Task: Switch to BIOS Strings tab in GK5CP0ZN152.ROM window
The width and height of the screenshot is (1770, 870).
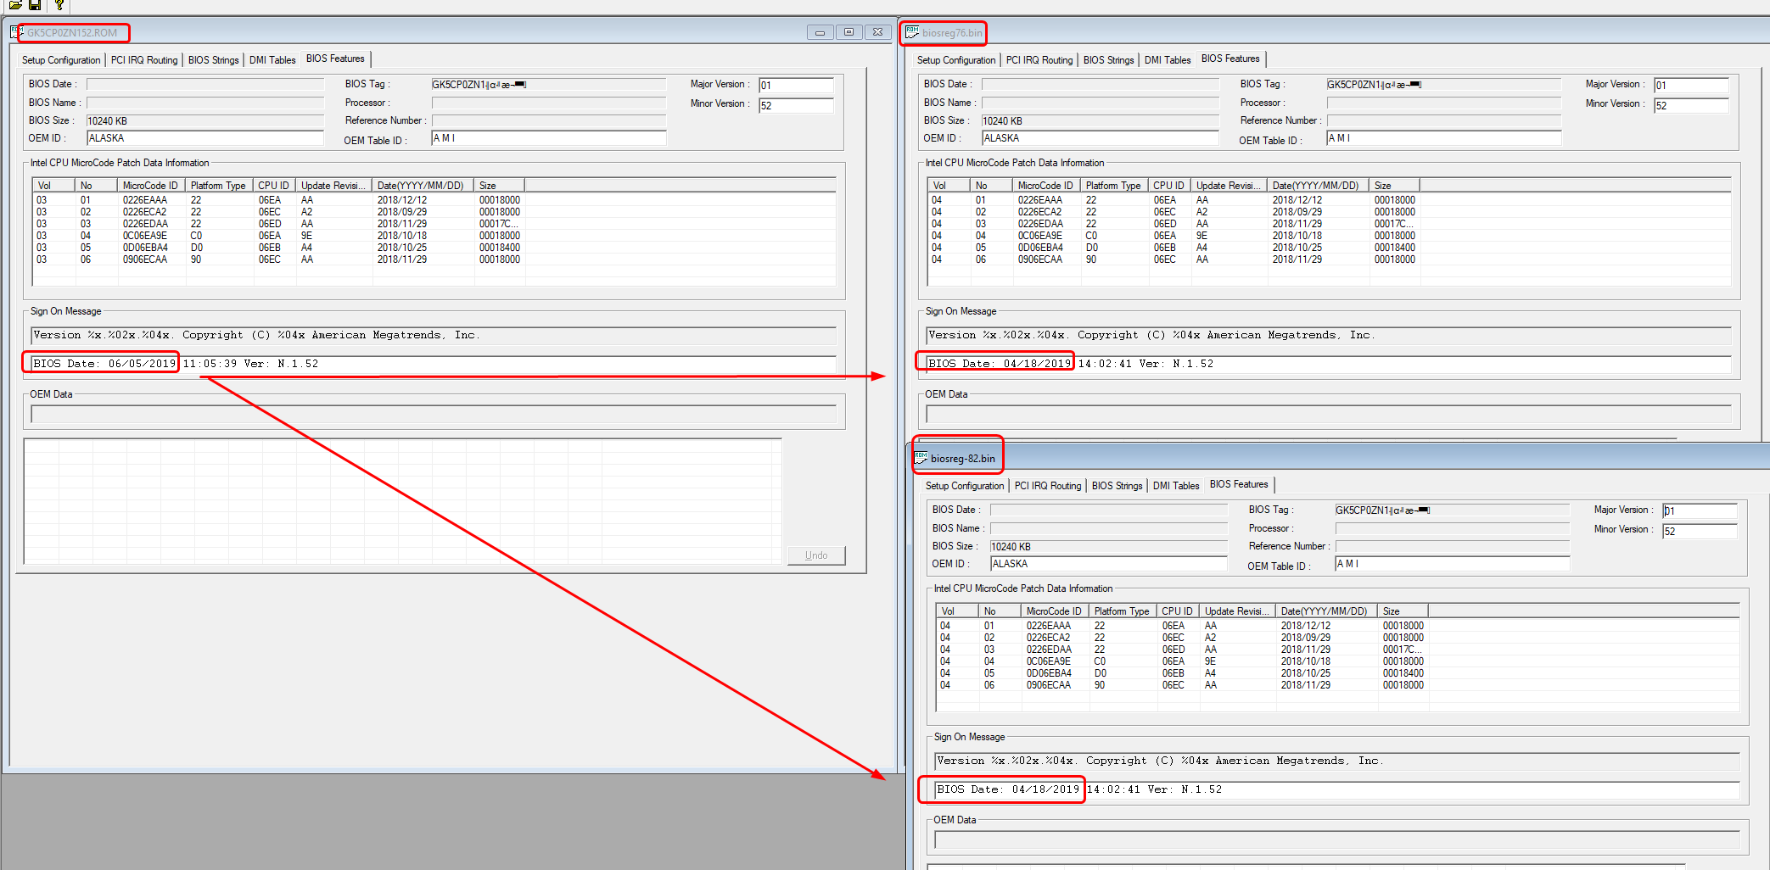Action: tap(213, 60)
